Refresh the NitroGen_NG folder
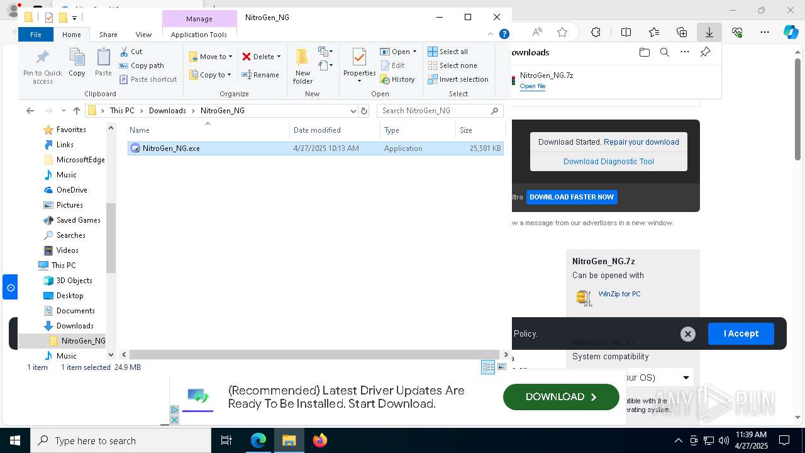 tap(364, 111)
